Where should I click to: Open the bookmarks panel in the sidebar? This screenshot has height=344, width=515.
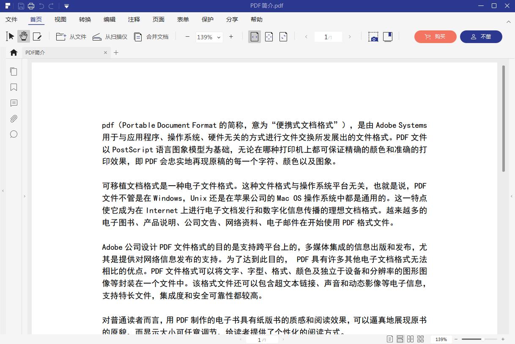pyautogui.click(x=14, y=87)
